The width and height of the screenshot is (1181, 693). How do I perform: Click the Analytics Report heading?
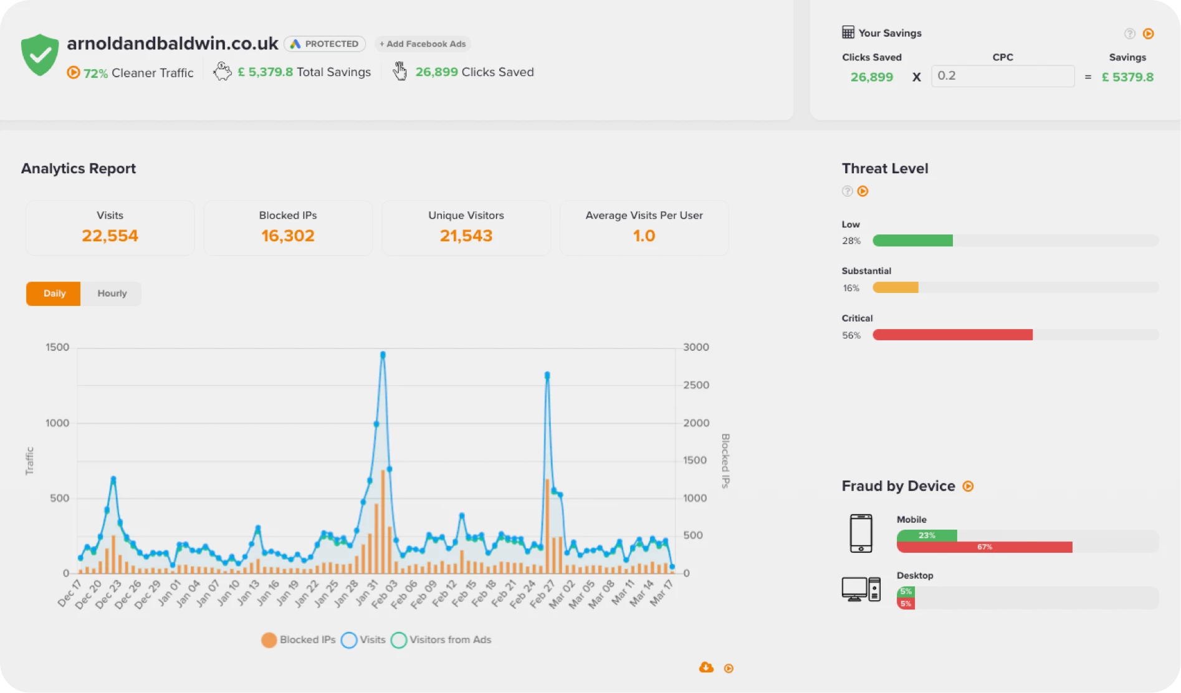pos(79,168)
